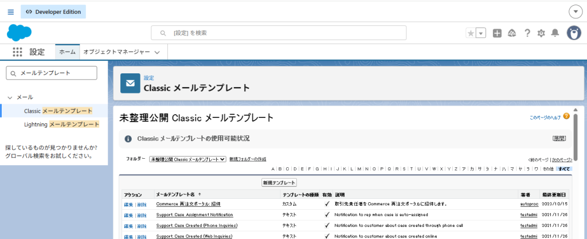Click the magnifier icon in Quick Find
The image size is (587, 239).
14,73
